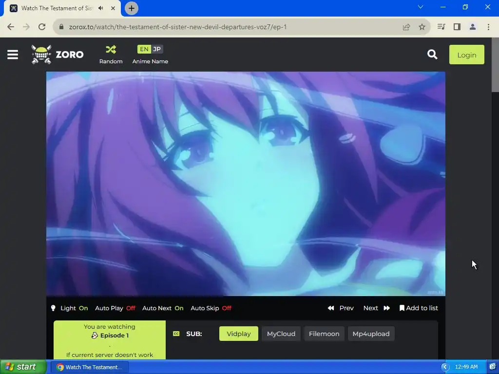Switch anime name language to EN
The width and height of the screenshot is (499, 374).
click(x=144, y=49)
